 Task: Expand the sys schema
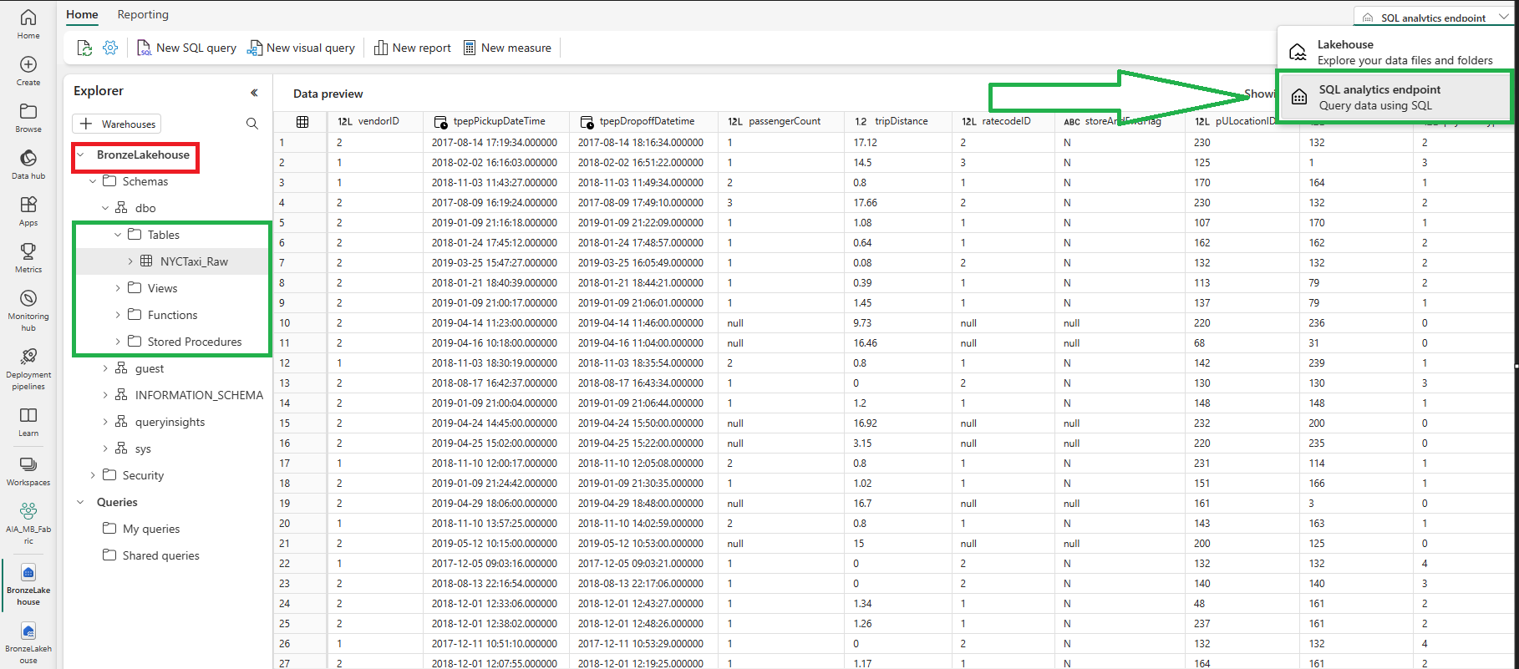[105, 449]
